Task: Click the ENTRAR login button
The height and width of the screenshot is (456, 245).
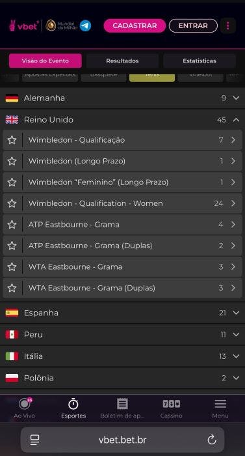Action: click(x=193, y=25)
